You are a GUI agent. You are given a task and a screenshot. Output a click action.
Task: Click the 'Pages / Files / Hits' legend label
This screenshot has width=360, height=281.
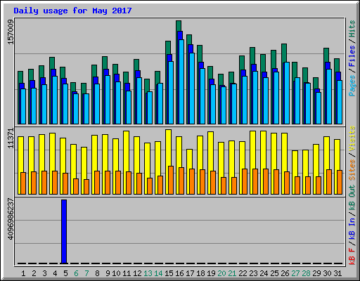point(352,58)
